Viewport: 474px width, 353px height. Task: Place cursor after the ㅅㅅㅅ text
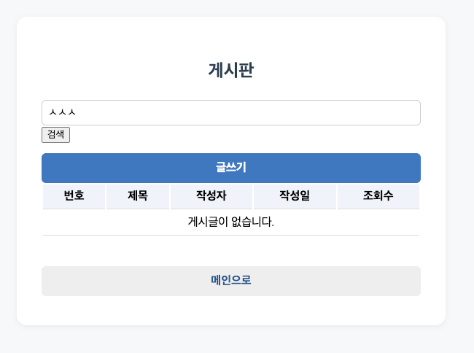tap(77, 112)
